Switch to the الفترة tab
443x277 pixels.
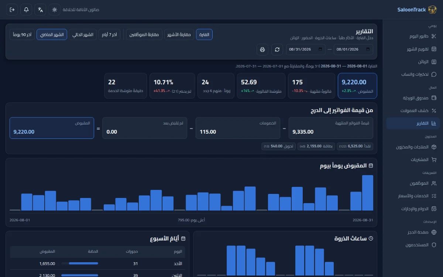click(x=204, y=35)
